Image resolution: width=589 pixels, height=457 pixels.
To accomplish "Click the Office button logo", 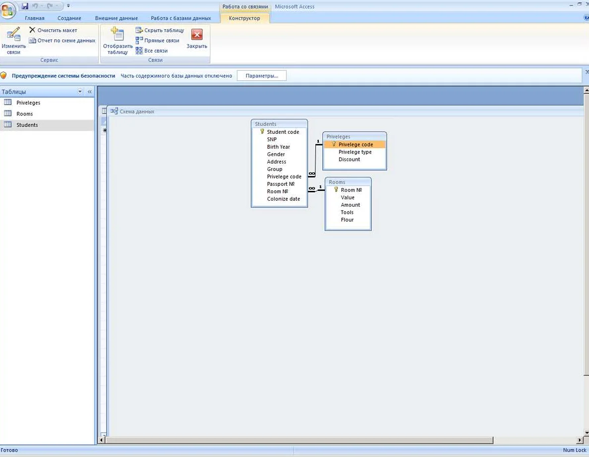I will pyautogui.click(x=8, y=9).
